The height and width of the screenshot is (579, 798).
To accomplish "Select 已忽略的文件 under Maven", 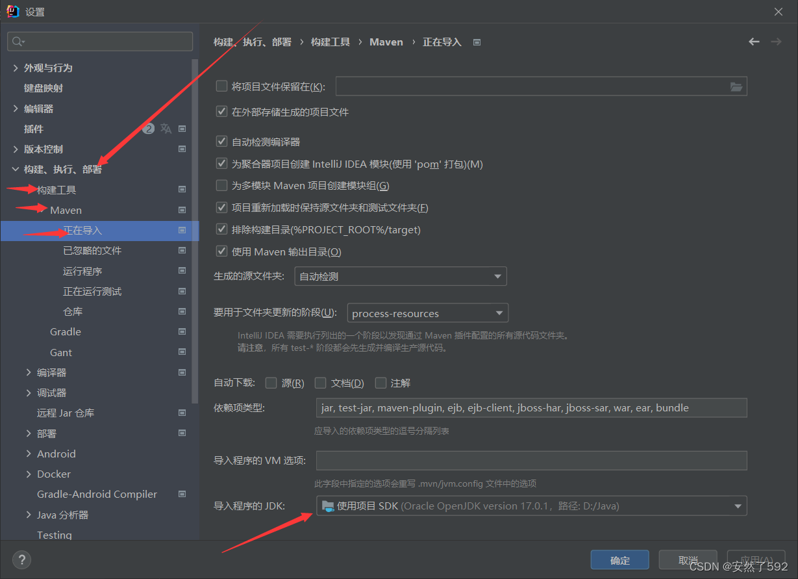I will 92,250.
